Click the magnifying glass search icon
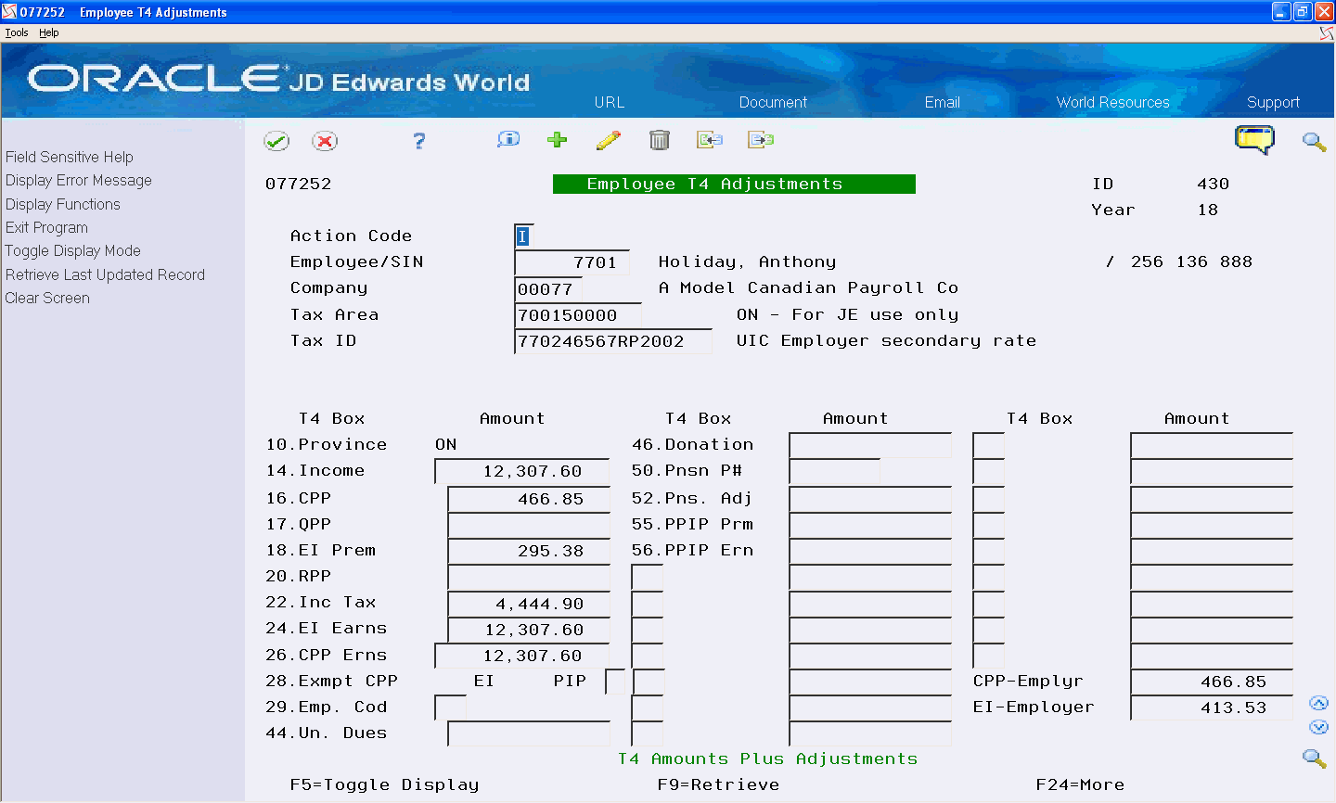This screenshot has height=803, width=1336. coord(1314,142)
